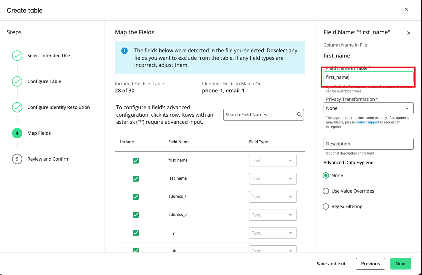Image resolution: width=422 pixels, height=275 pixels.
Task: Deselect the city field checkbox
Action: [136, 233]
